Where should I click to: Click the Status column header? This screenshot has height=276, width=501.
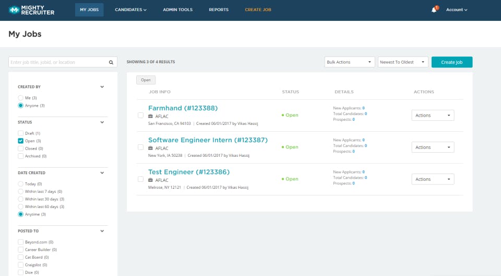291,92
